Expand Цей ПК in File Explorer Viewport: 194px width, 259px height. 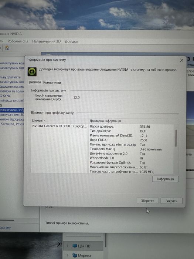point(68,246)
